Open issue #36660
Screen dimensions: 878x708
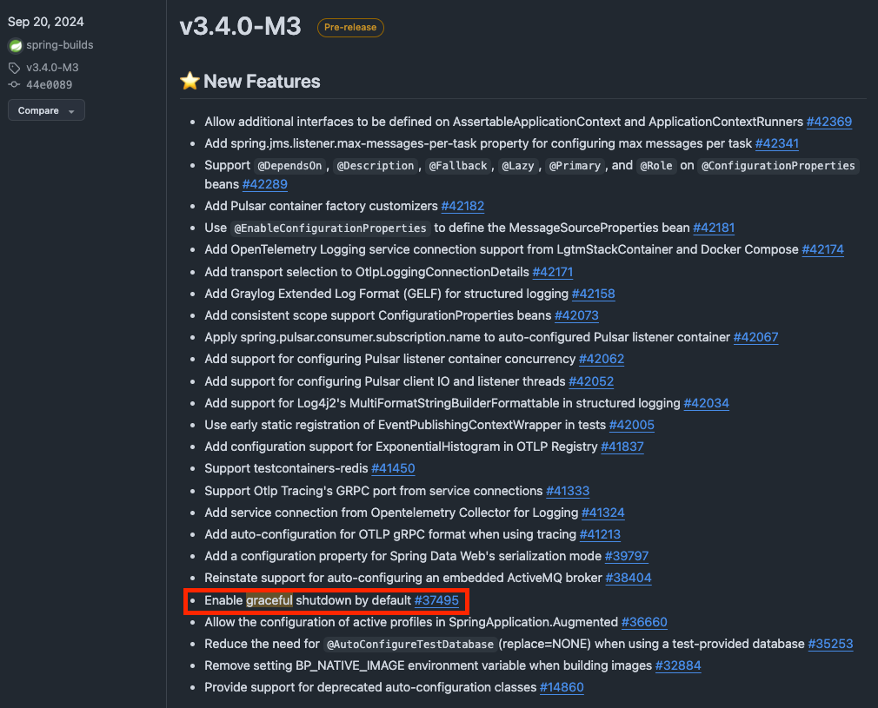[x=644, y=623]
